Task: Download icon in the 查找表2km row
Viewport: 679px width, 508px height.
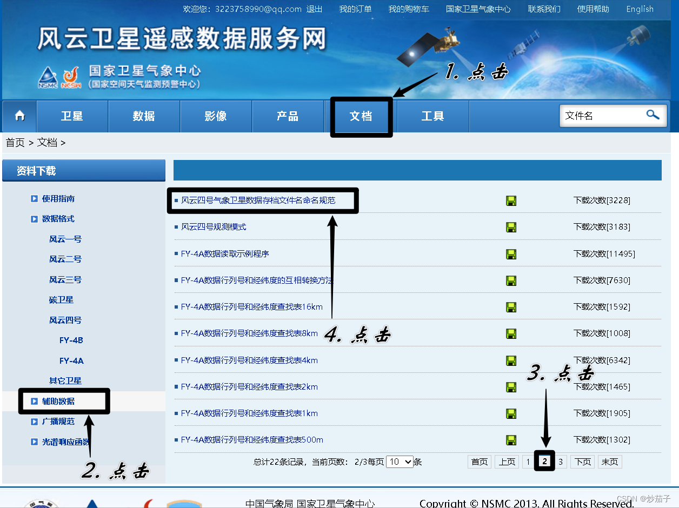Action: pos(511,387)
